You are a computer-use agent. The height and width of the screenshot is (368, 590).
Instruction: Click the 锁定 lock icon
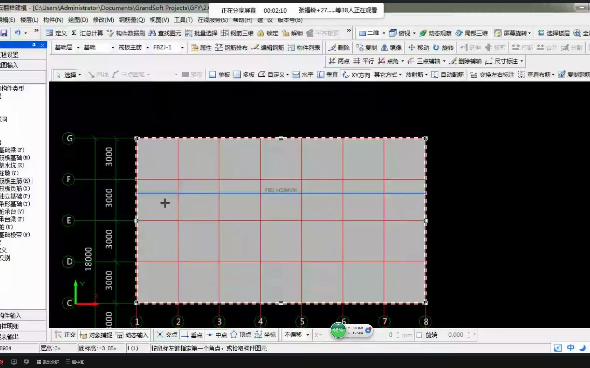[268, 33]
